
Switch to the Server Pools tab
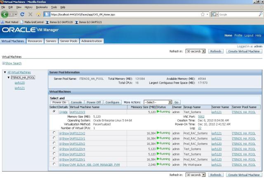(69, 41)
